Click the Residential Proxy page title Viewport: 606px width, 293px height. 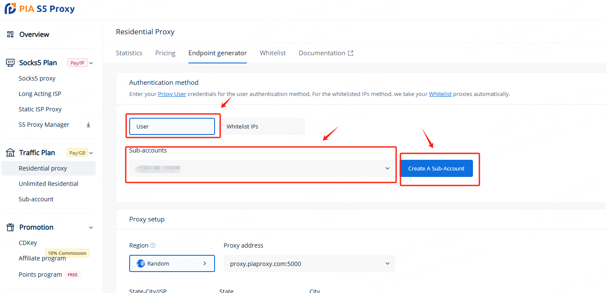tap(145, 32)
